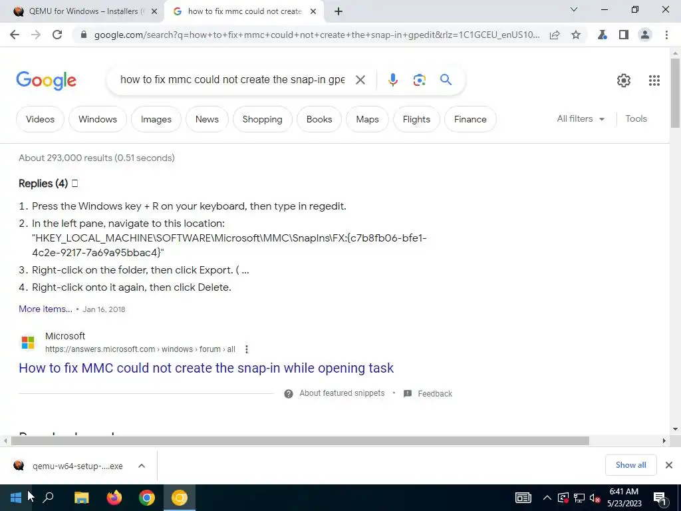Viewport: 681px width, 511px height.
Task: Click answers.microsoft.com URL breadcrumb
Action: [x=140, y=349]
